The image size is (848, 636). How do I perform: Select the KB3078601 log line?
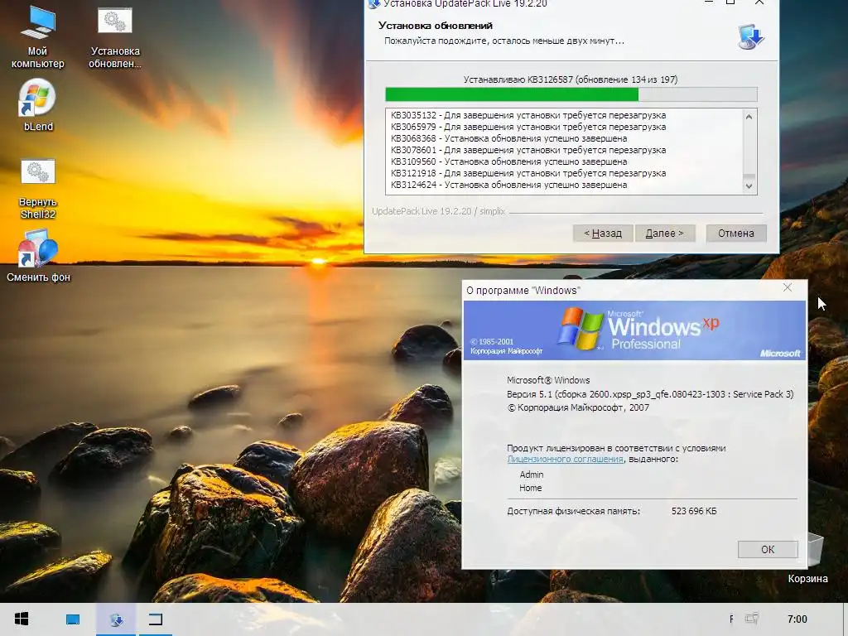528,151
